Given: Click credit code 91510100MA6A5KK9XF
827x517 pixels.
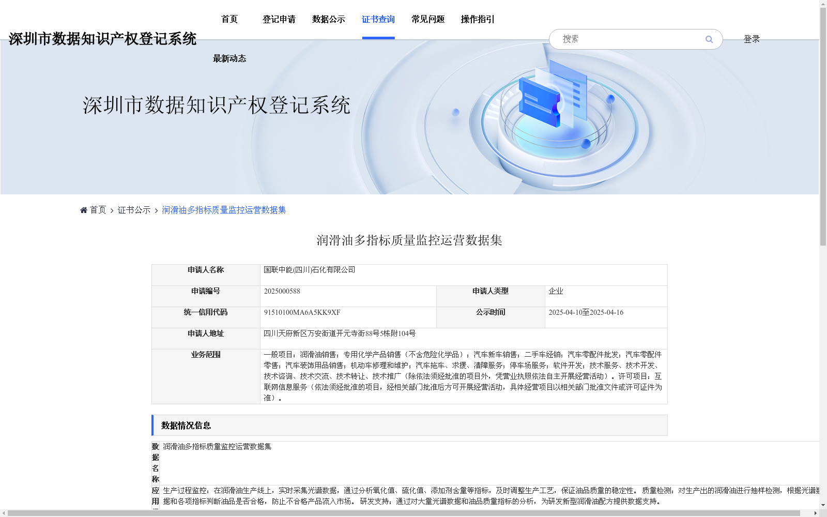Looking at the screenshot, I should pyautogui.click(x=302, y=312).
